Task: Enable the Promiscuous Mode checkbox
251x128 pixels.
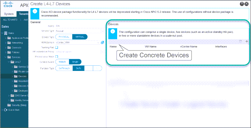Action: click(x=57, y=57)
